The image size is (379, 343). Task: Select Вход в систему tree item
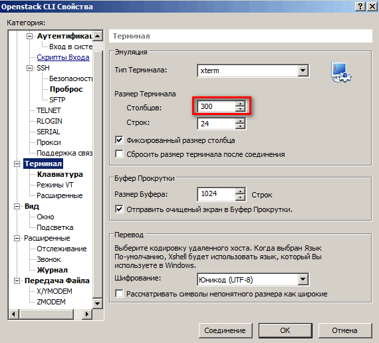point(70,47)
